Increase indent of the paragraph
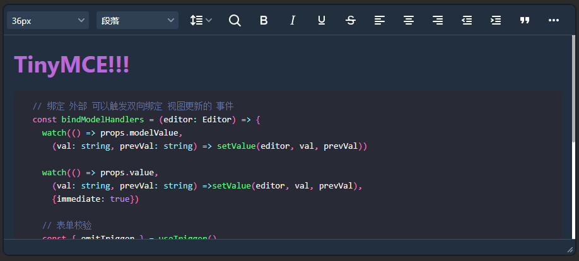Image resolution: width=579 pixels, height=261 pixels. point(496,20)
